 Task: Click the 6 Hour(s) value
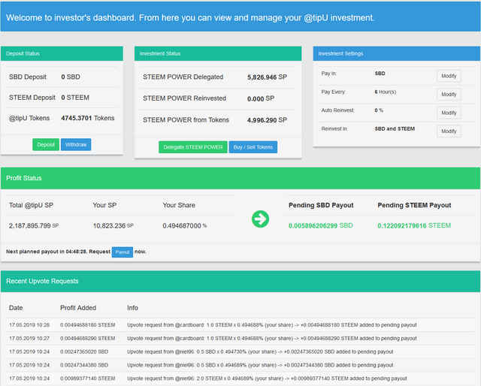(386, 92)
